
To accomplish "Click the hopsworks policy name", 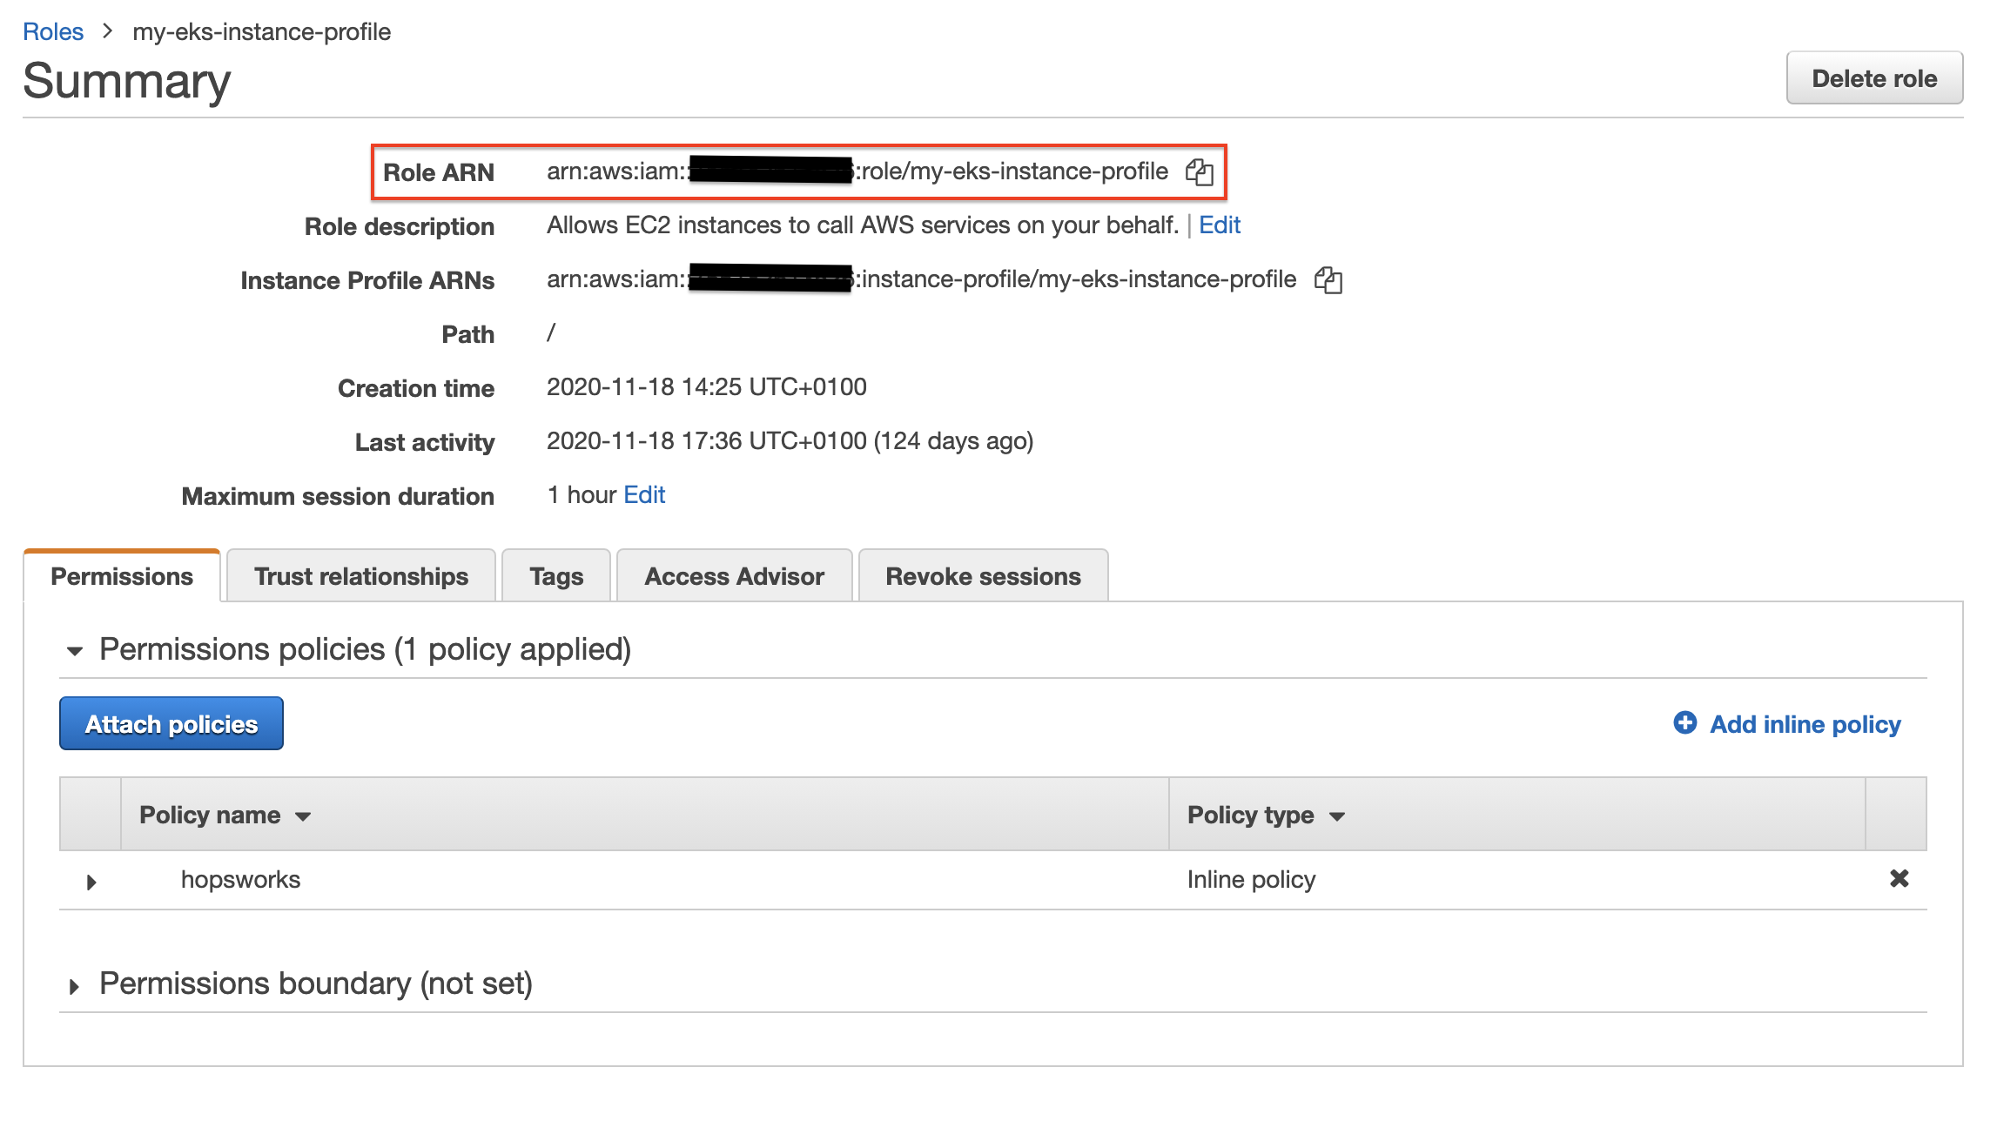I will tap(240, 880).
